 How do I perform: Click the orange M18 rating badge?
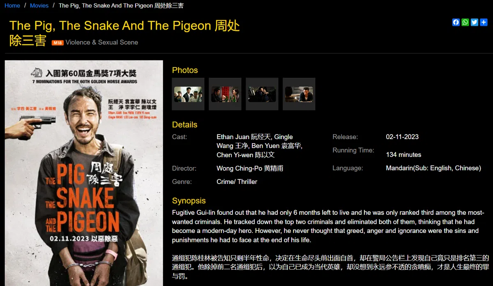click(x=58, y=42)
